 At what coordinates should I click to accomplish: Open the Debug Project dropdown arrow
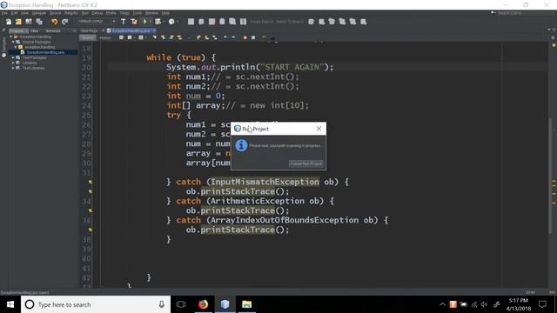pyautogui.click(x=164, y=22)
